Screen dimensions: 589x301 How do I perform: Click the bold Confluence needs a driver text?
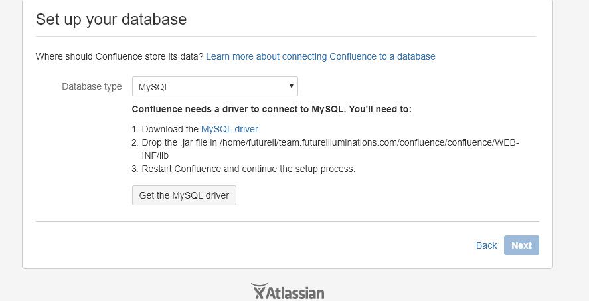(238, 110)
